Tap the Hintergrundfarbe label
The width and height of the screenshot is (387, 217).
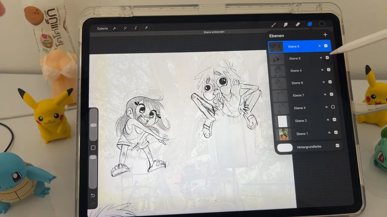309,146
